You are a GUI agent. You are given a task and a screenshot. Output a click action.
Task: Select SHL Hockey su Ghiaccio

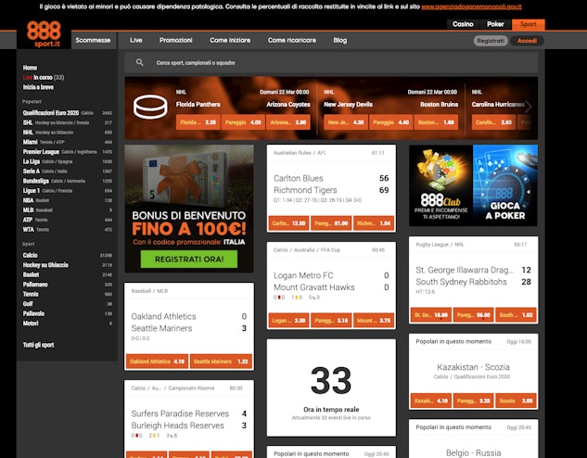pos(68,122)
